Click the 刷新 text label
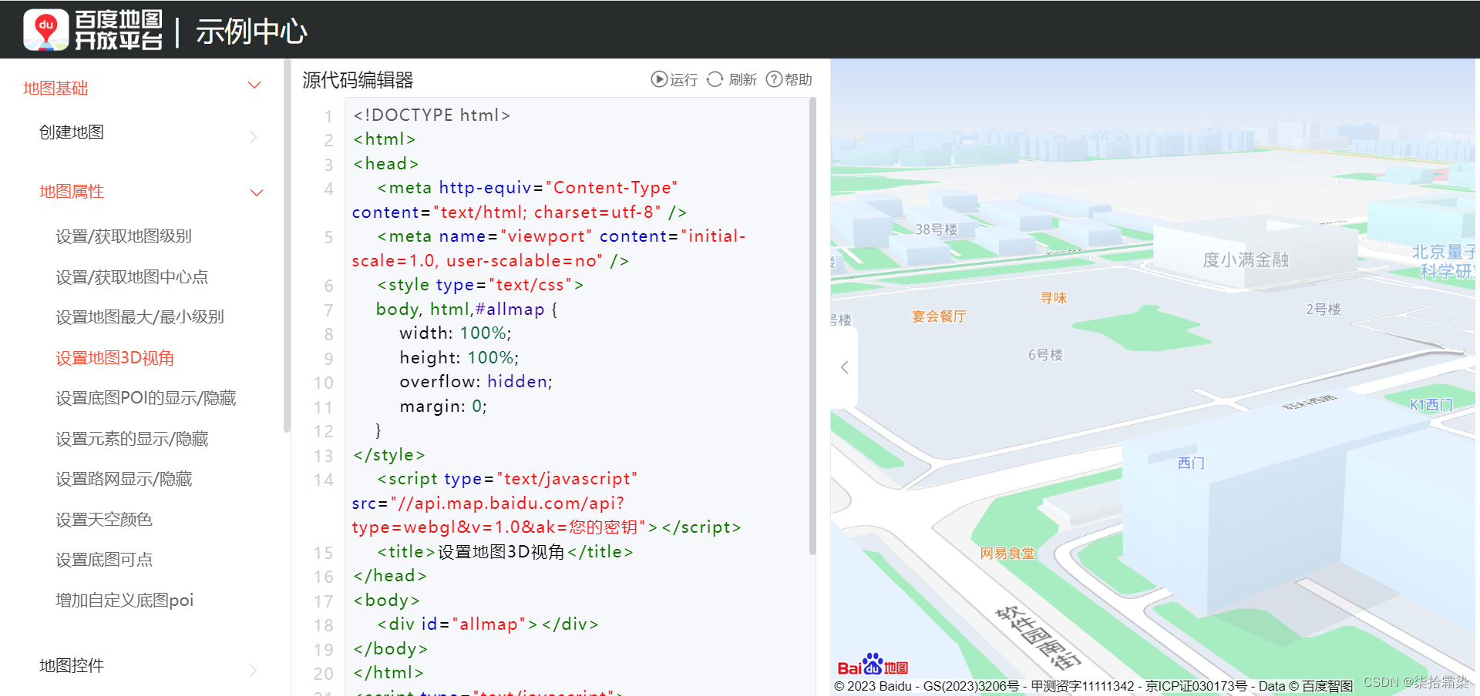The height and width of the screenshot is (696, 1480). pyautogui.click(x=742, y=80)
